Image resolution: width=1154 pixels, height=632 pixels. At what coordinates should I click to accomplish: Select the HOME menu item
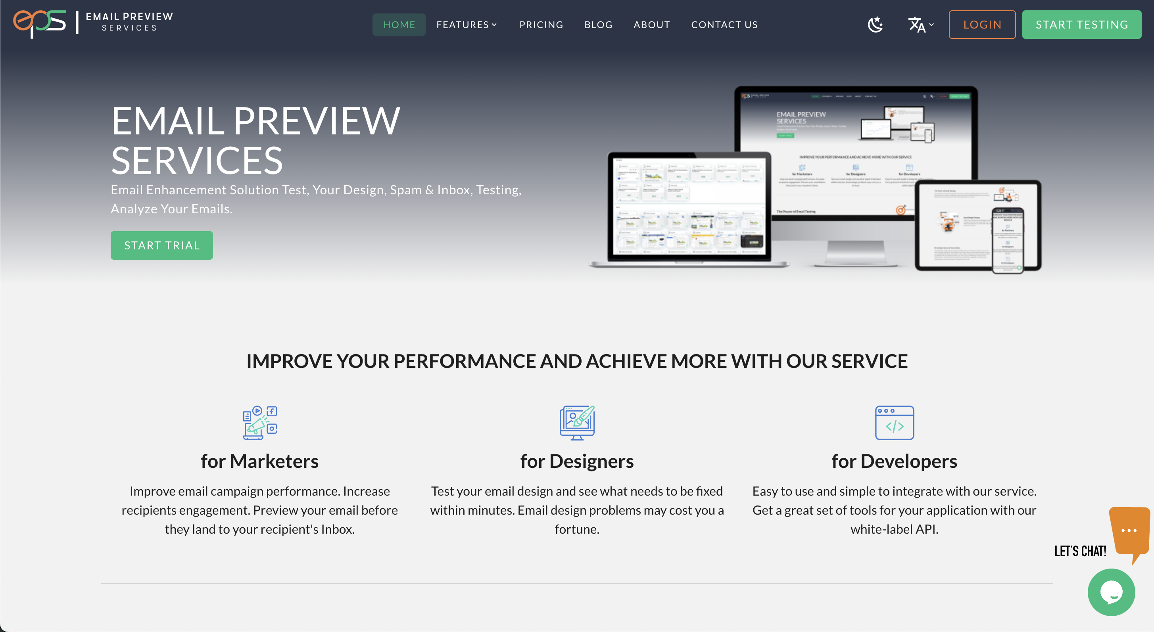[399, 25]
